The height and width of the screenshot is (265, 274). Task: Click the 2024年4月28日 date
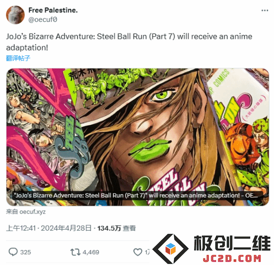click(x=66, y=228)
